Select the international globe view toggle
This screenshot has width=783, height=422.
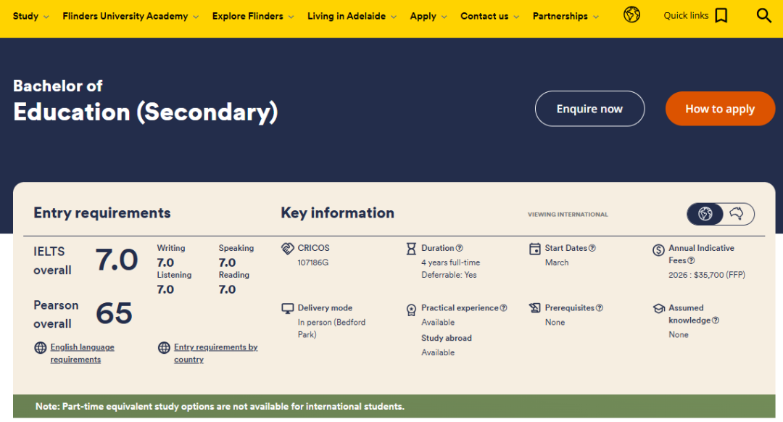705,214
